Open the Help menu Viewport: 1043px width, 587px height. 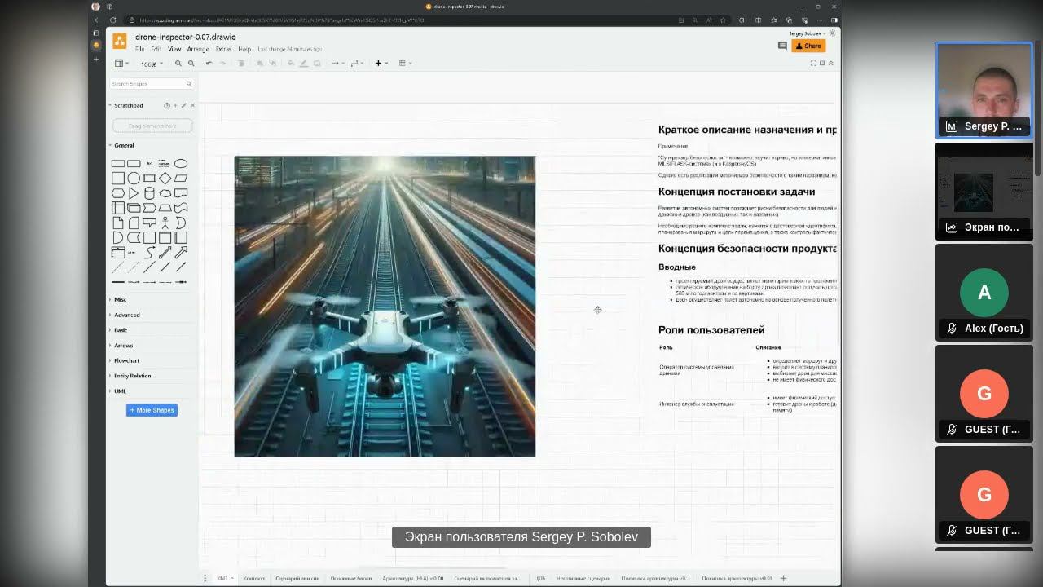(x=244, y=49)
